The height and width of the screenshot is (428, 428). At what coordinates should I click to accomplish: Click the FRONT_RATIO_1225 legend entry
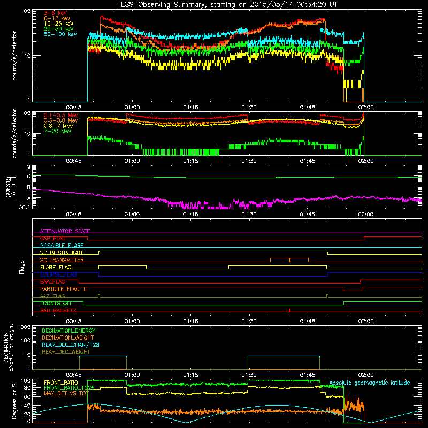pos(69,388)
